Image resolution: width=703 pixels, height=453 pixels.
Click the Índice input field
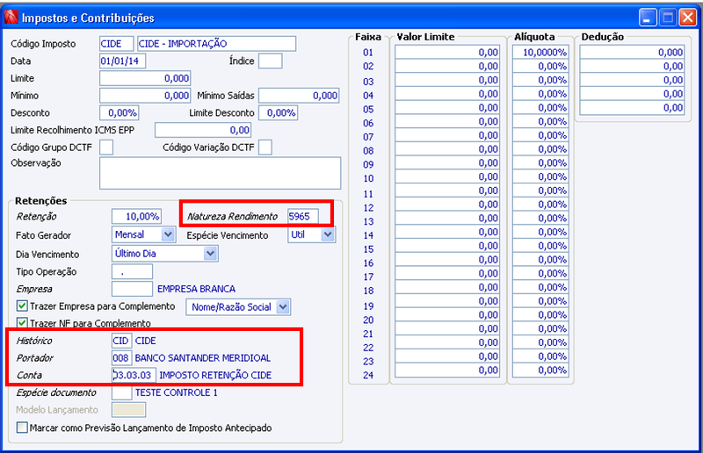(271, 61)
